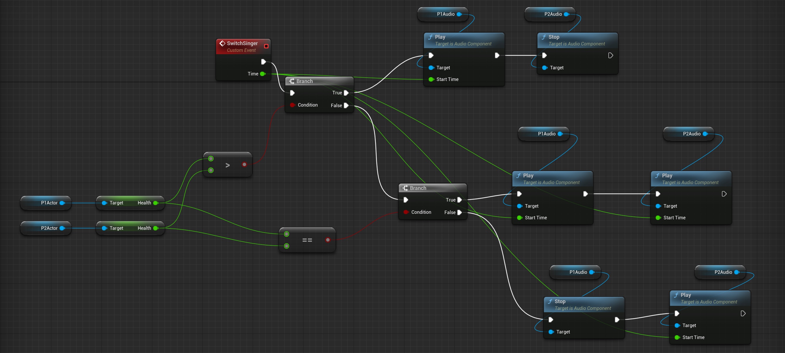Screen dimensions: 785x353
Task: Click the f icon on the upper Stop node
Action: [544, 37]
